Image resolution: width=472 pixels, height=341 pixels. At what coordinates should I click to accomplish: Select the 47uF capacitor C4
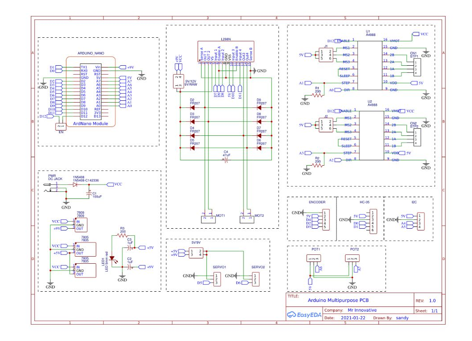pyautogui.click(x=227, y=160)
